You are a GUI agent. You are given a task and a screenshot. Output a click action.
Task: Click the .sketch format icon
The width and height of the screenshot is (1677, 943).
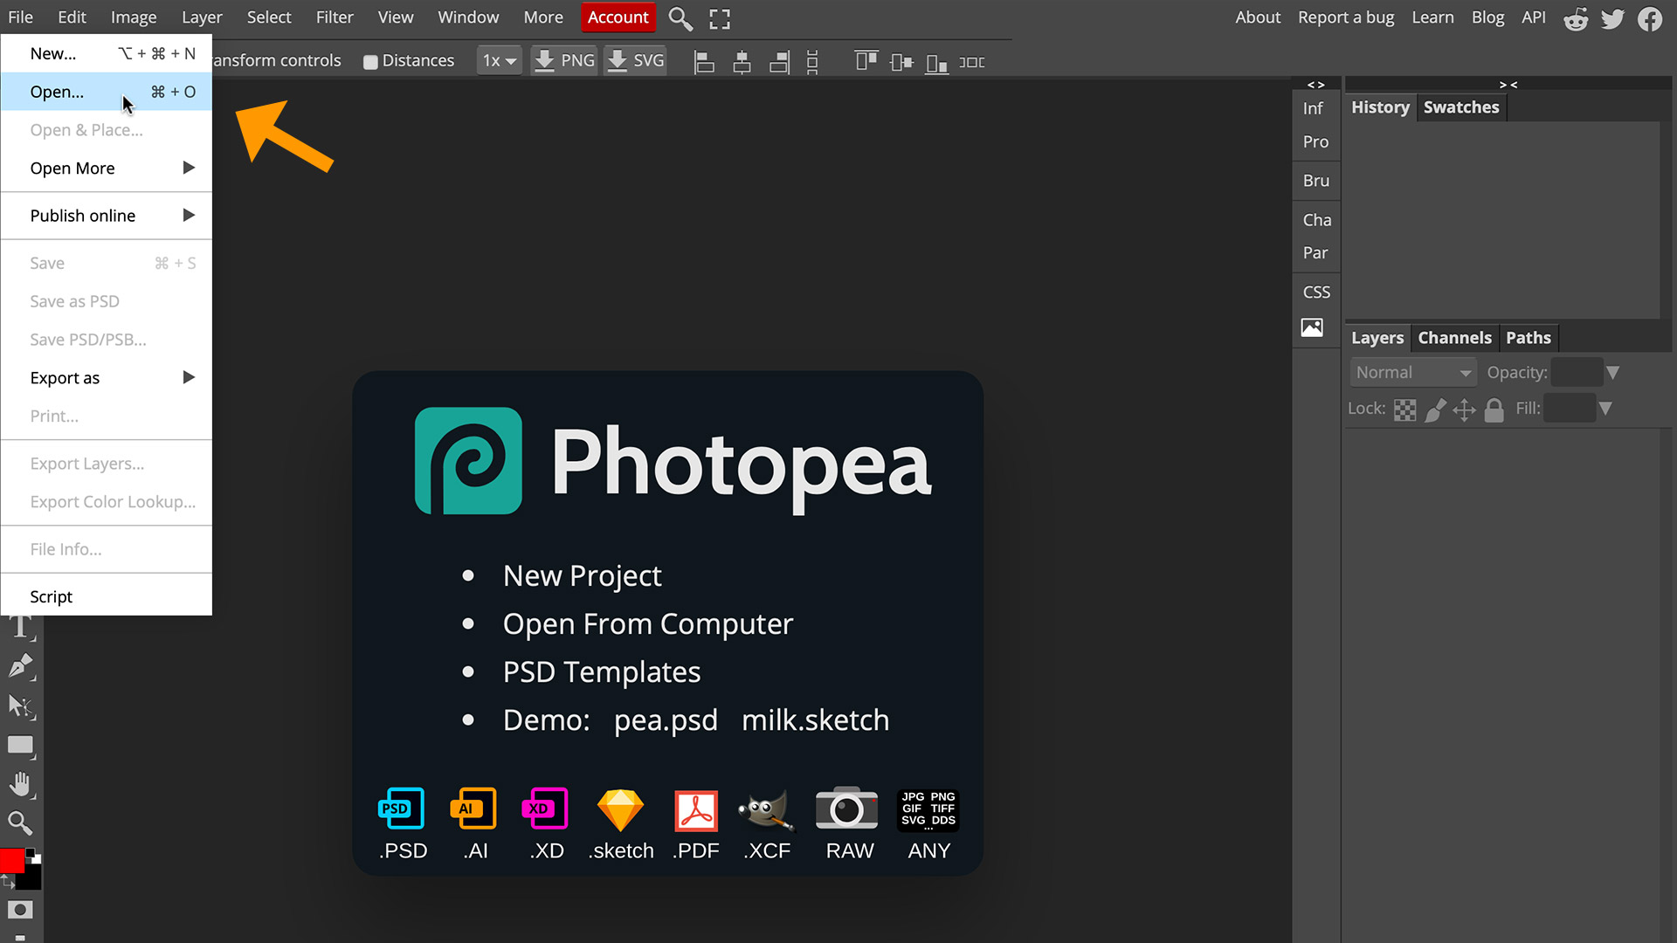coord(620,810)
